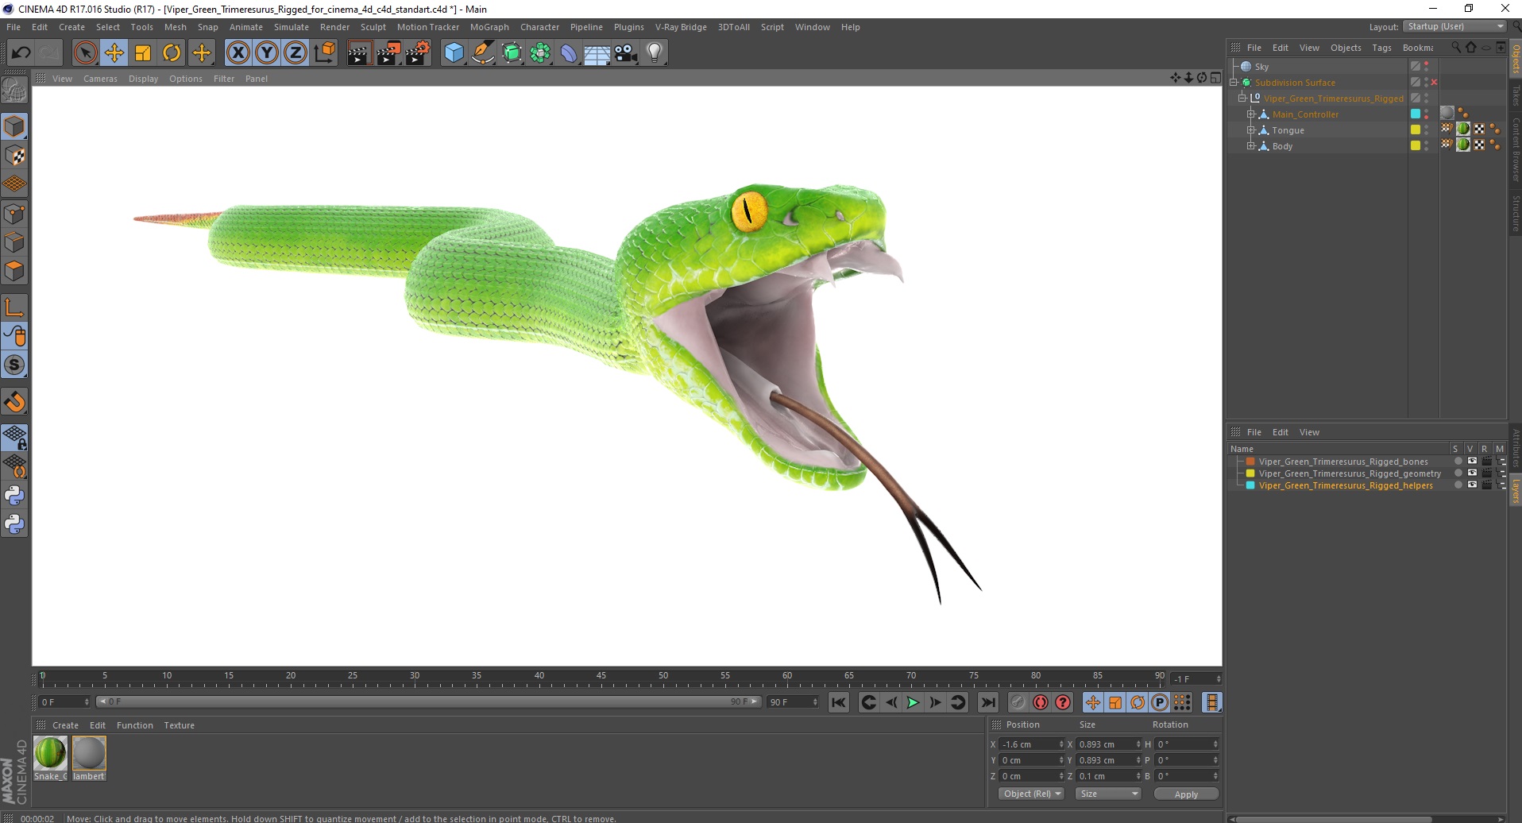This screenshot has width=1522, height=823.
Task: Open the V-Ray Bridge menu
Action: (681, 27)
